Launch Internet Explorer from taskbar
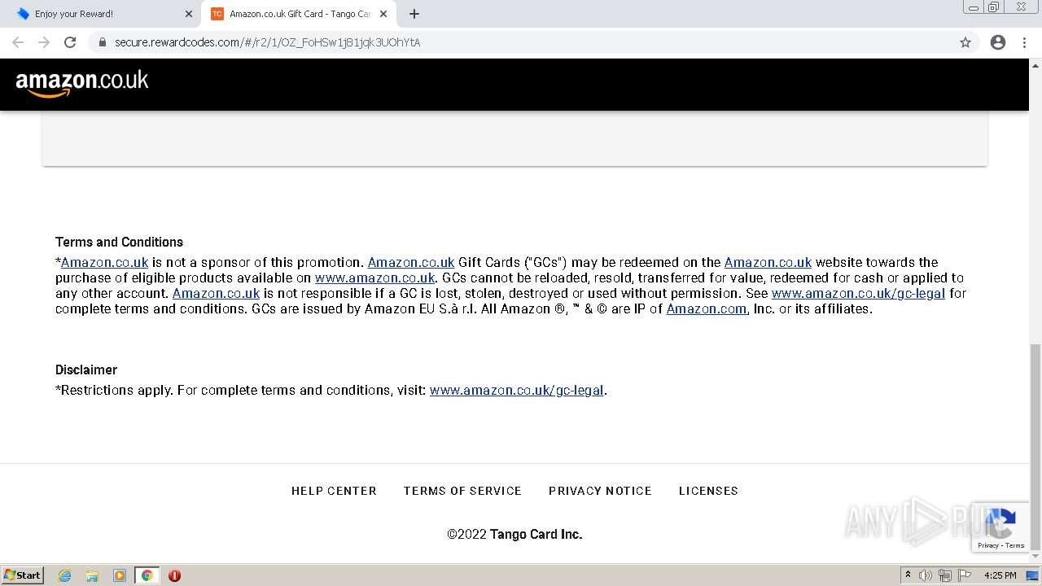The width and height of the screenshot is (1042, 586). 64,575
